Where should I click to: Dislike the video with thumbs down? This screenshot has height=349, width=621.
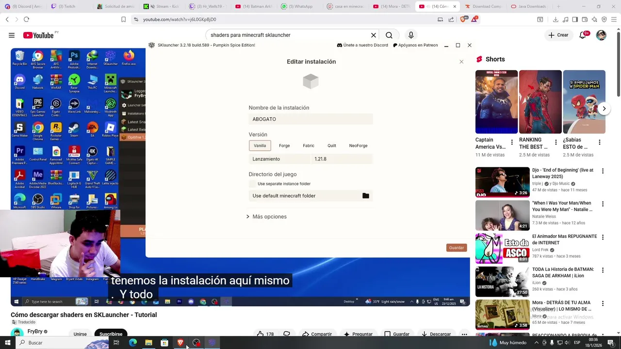pos(287,334)
